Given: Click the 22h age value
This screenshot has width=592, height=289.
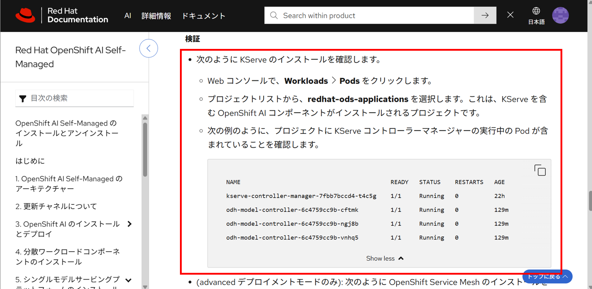Looking at the screenshot, I should tap(499, 196).
